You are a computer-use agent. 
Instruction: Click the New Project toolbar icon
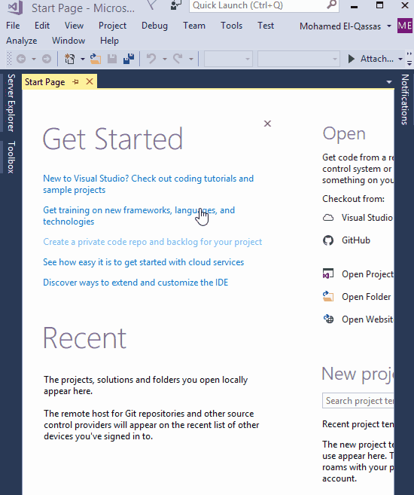pos(70,59)
